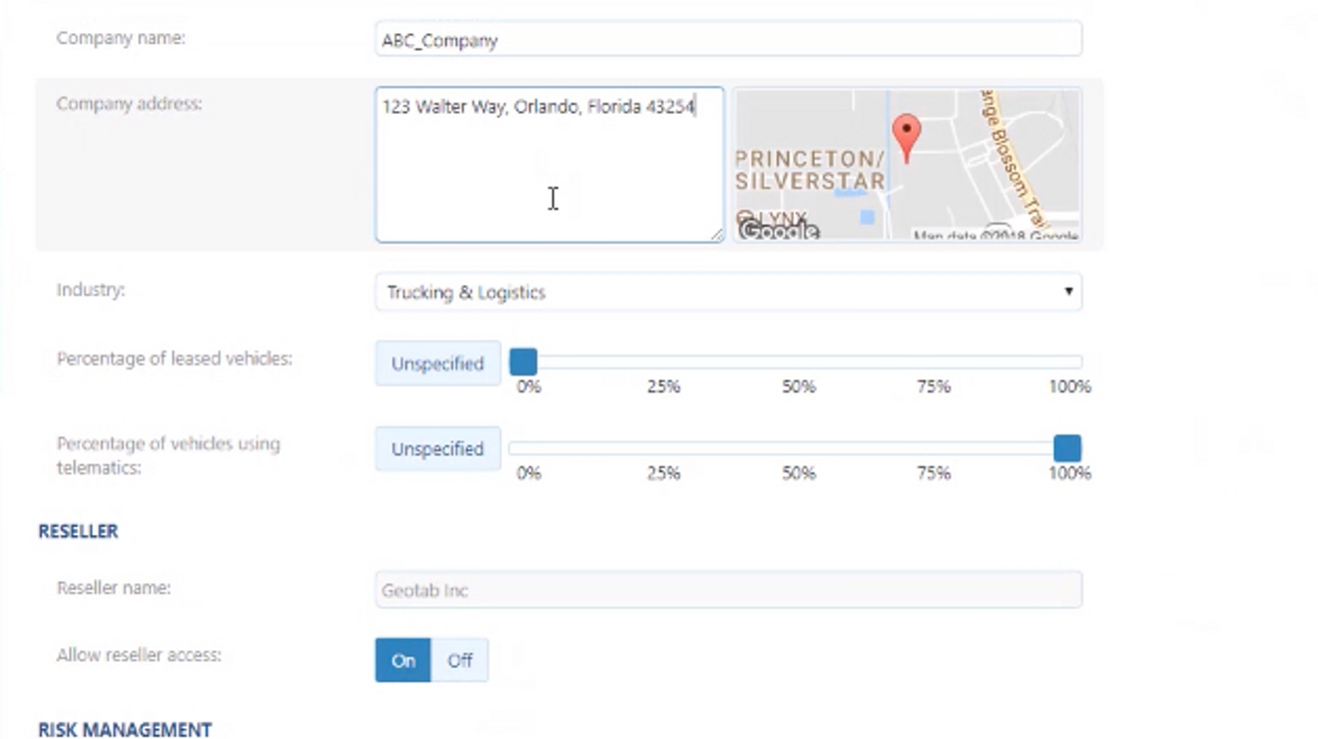Screen dimensions: 1318x739
Task: Turn reseller access On
Action: [403, 660]
